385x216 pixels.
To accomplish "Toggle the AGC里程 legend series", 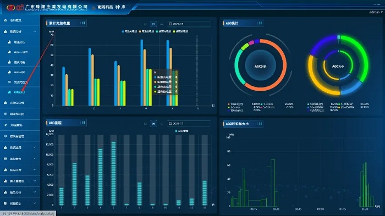I will pos(182,131).
